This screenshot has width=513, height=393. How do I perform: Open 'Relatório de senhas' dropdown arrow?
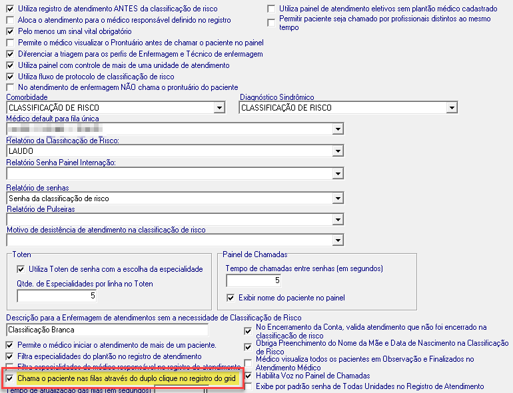[x=338, y=198]
